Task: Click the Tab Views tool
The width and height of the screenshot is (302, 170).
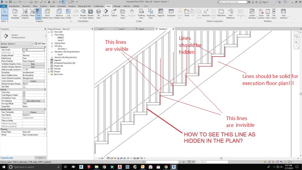Action: point(268,14)
